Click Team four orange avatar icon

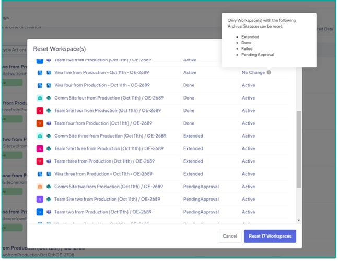tap(40, 123)
